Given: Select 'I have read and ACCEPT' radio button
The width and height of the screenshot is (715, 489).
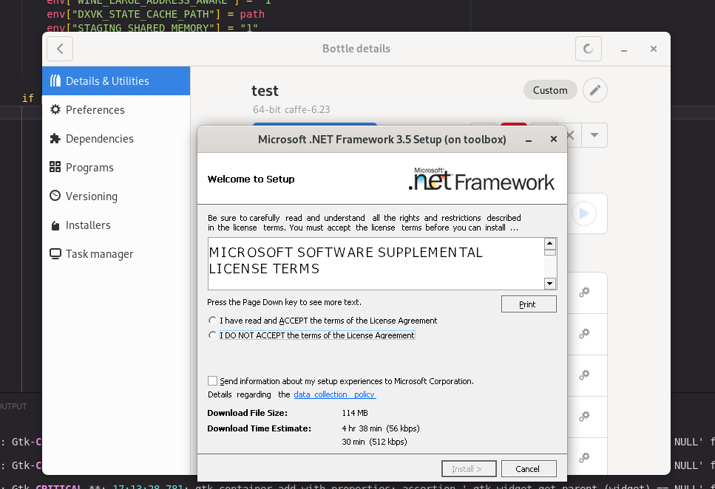Looking at the screenshot, I should (212, 321).
